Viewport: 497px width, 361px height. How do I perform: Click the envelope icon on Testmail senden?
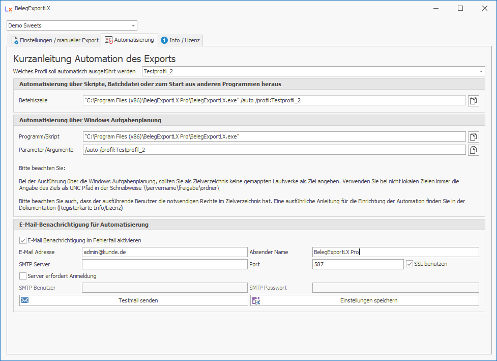[24, 300]
